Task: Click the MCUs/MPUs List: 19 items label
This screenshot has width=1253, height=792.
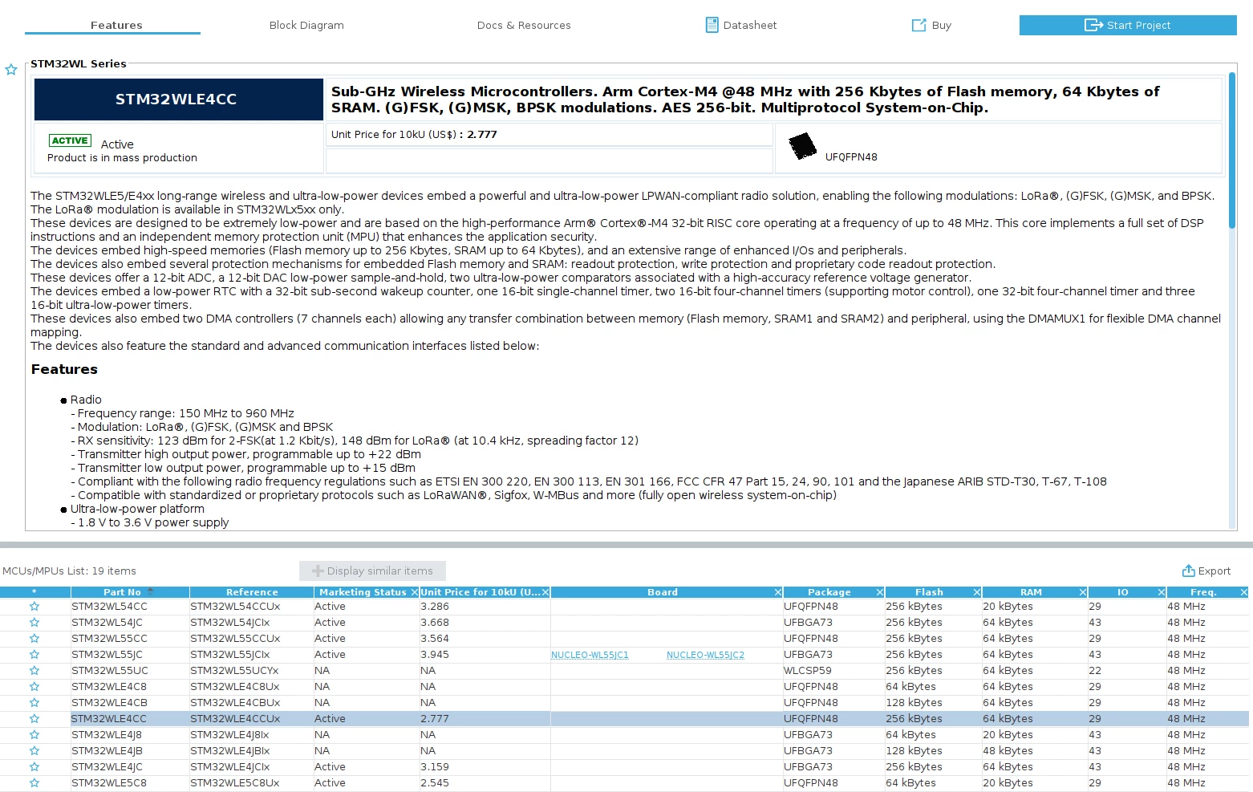Action: [69, 571]
